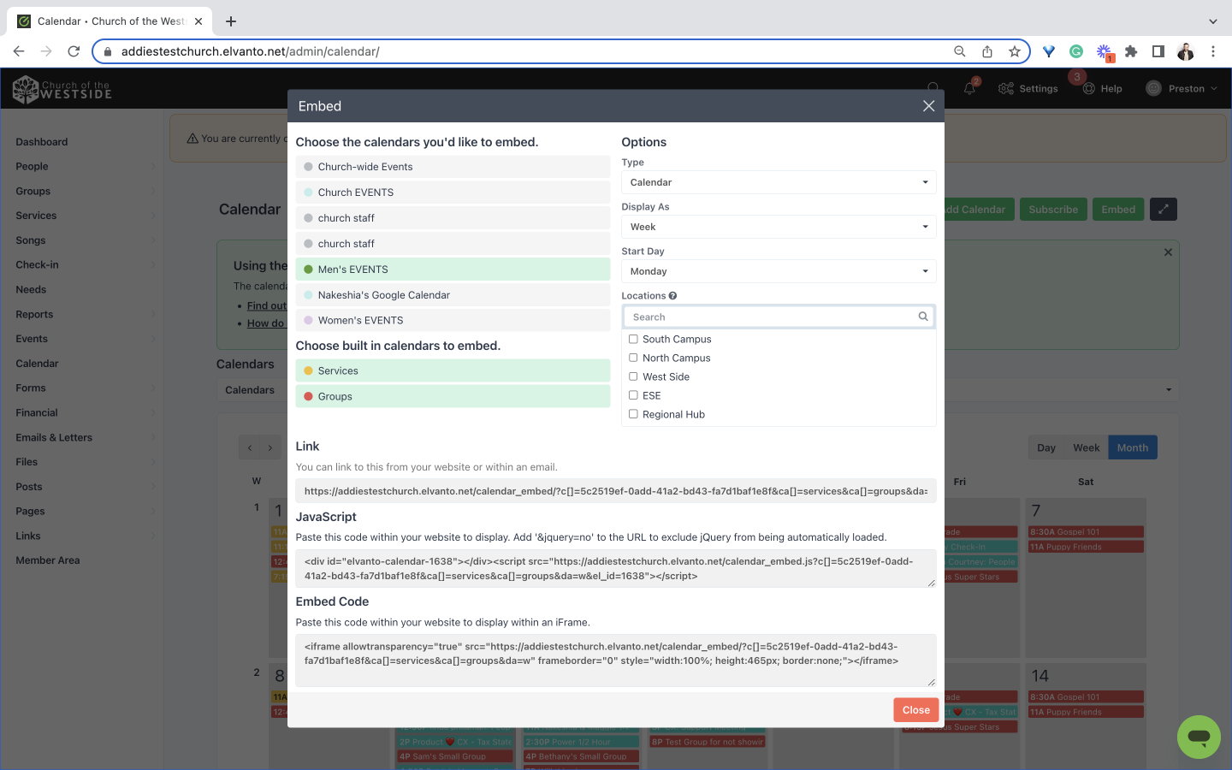Bookmark page with star icon
This screenshot has height=770, width=1232.
(1015, 51)
